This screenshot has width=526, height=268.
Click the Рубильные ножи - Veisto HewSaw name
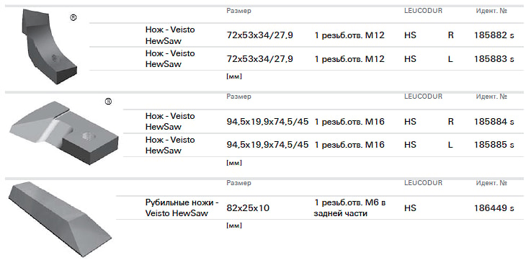click(x=182, y=208)
